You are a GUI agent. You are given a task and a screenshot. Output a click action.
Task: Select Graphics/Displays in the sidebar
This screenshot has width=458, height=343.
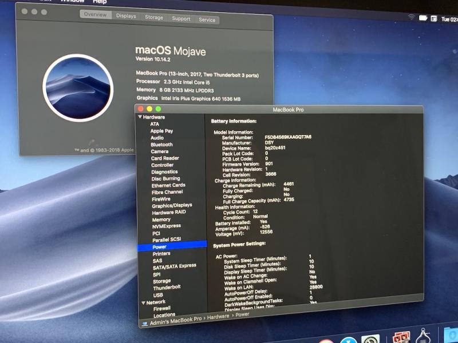(172, 206)
